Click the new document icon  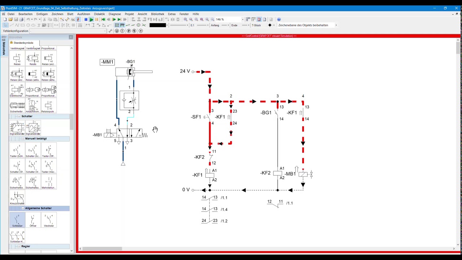(5, 19)
